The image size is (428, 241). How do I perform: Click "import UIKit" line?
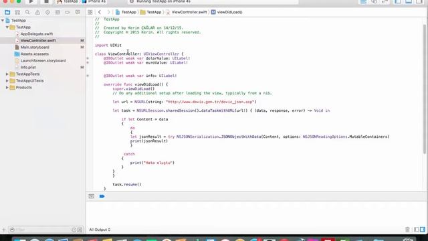click(x=108, y=46)
